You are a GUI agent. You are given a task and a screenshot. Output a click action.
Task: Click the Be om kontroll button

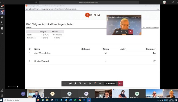[x=110, y=84]
